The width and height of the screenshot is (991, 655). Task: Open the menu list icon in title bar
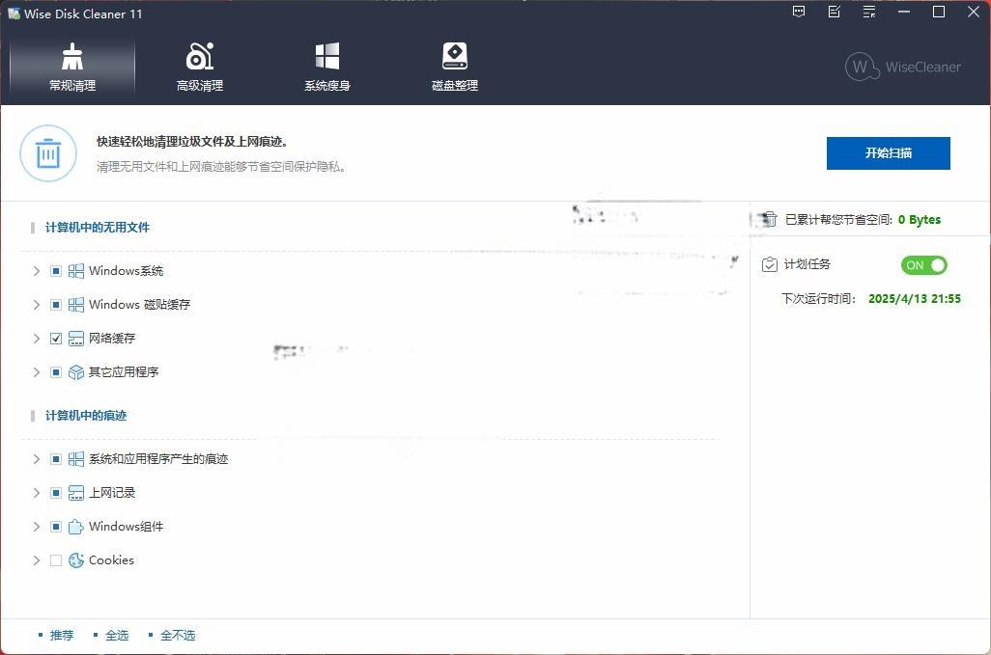click(869, 12)
